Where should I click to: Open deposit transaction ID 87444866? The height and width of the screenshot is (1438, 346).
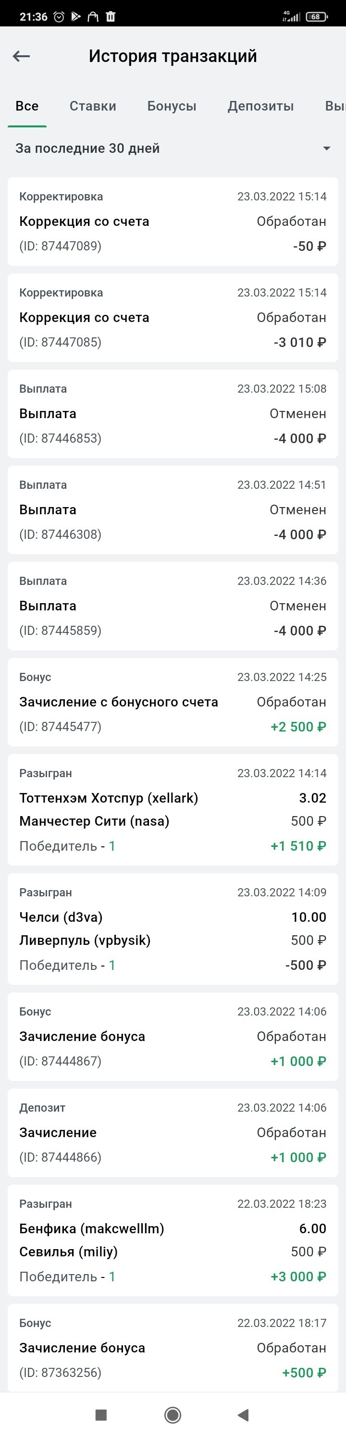coord(173,1133)
